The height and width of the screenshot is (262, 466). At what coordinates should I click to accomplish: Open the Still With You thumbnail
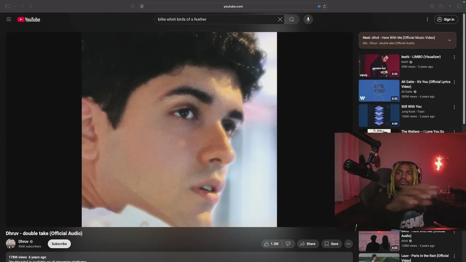(379, 115)
